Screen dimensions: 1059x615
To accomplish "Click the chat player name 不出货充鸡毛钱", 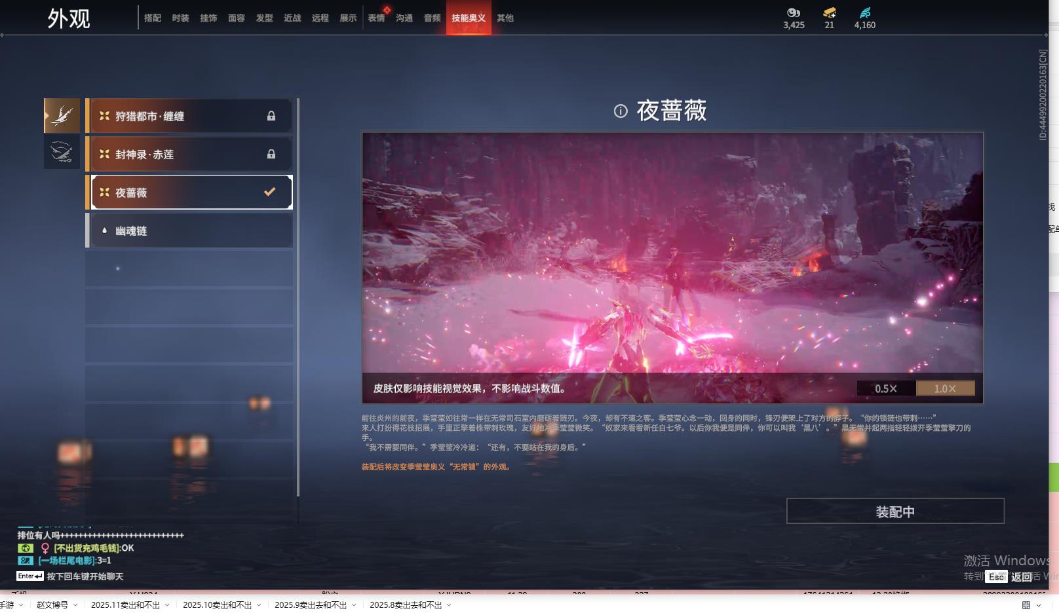I will 87,548.
